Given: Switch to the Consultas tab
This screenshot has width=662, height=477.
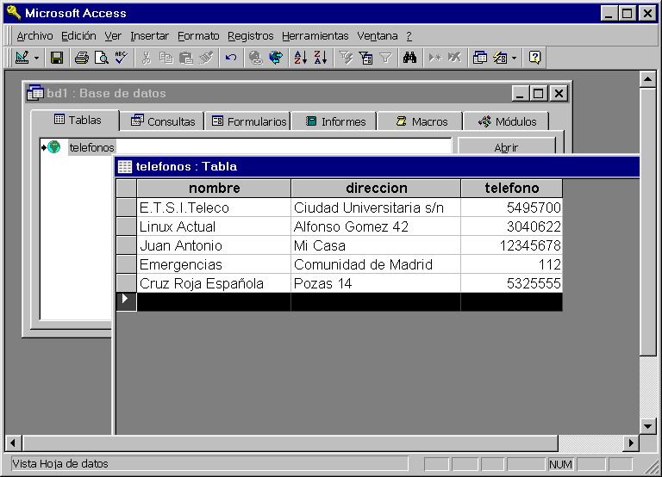Looking at the screenshot, I should tap(162, 121).
